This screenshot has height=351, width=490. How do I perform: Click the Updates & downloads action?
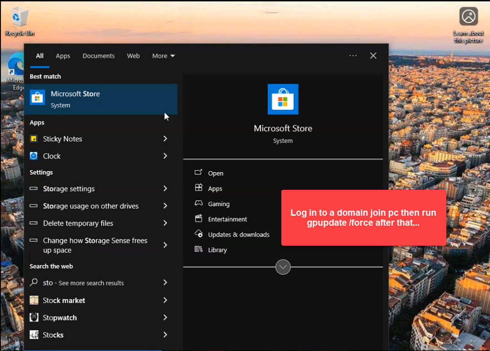coord(239,234)
